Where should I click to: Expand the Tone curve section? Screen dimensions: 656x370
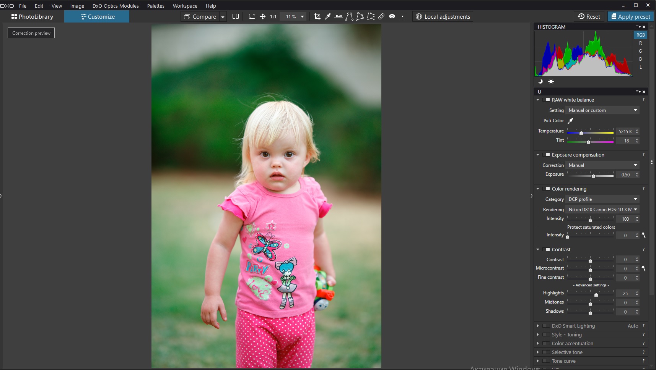coord(538,361)
